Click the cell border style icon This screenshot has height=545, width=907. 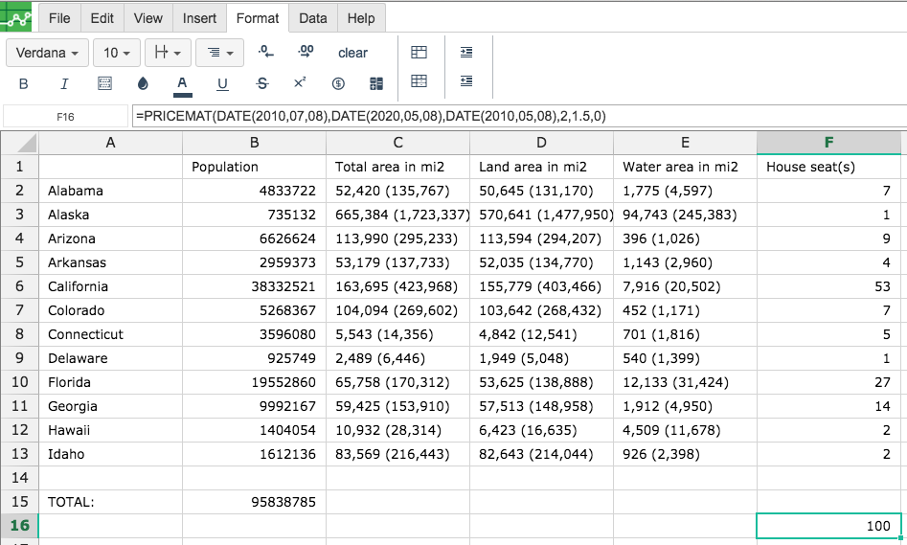pos(104,84)
